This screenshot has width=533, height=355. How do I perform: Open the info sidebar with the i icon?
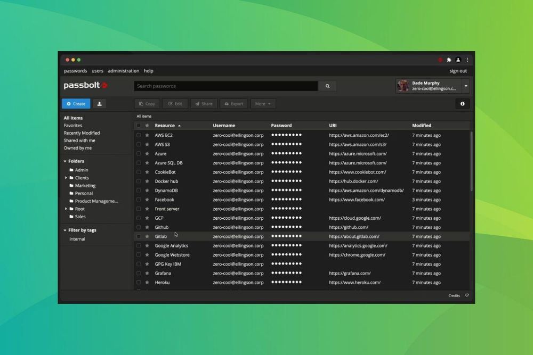(463, 104)
